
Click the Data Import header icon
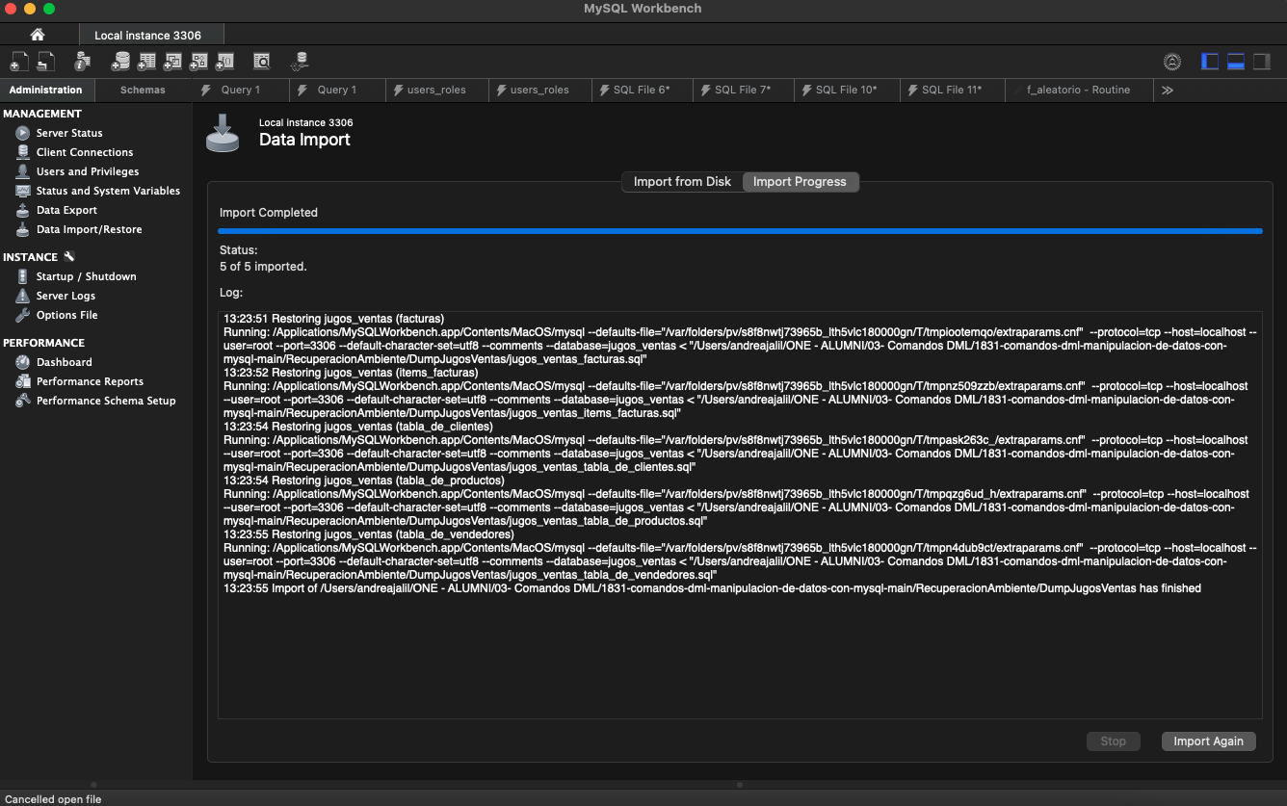223,132
